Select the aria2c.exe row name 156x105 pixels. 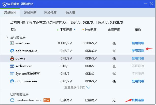(23, 43)
